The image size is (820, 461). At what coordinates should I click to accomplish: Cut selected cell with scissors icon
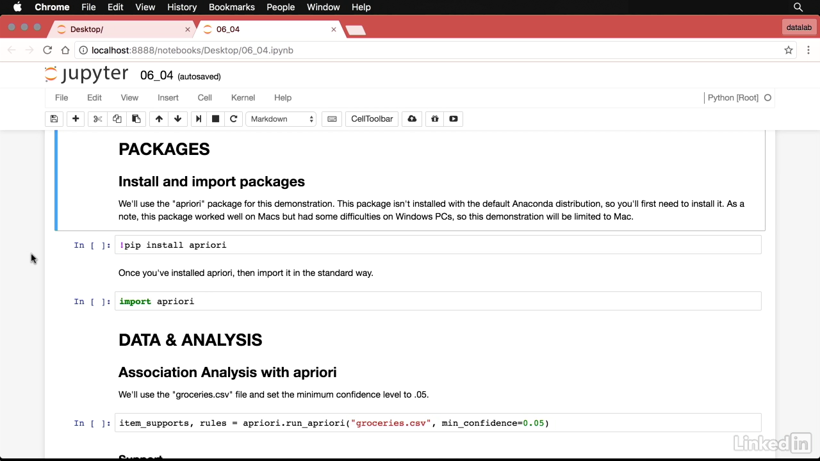[97, 119]
